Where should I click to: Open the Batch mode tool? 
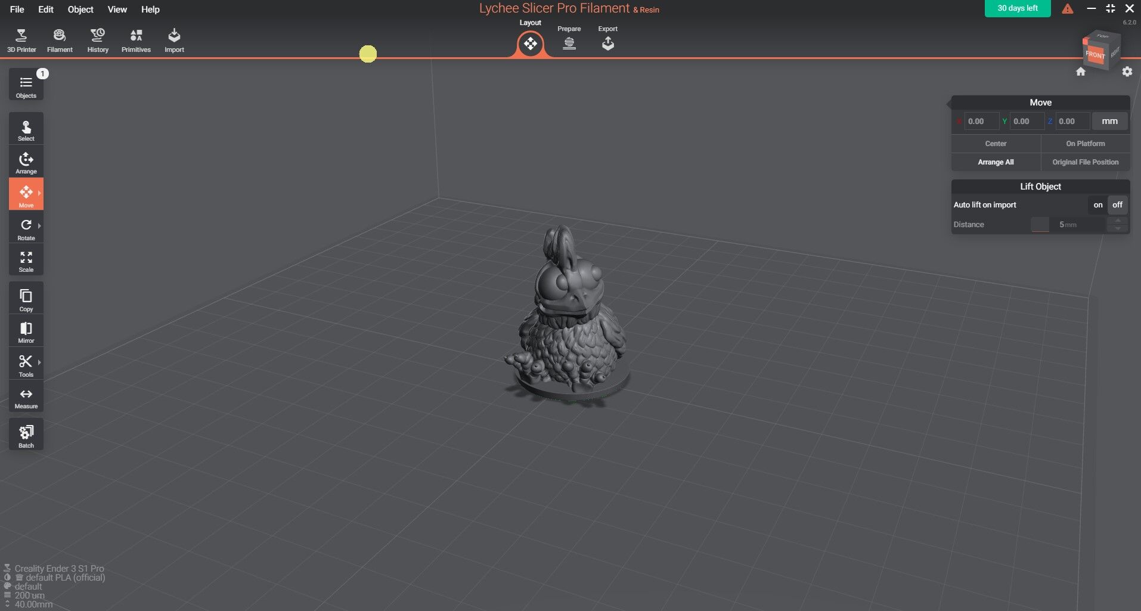point(26,434)
